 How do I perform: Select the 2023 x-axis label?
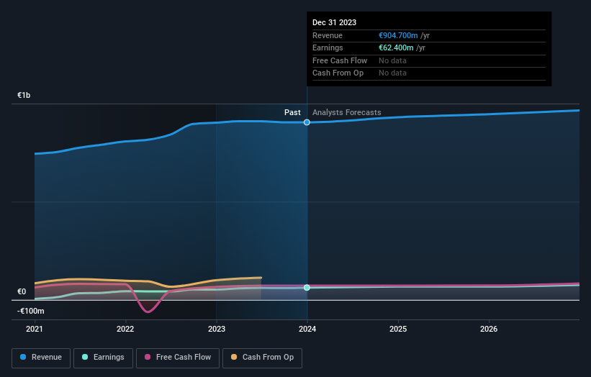(217, 330)
